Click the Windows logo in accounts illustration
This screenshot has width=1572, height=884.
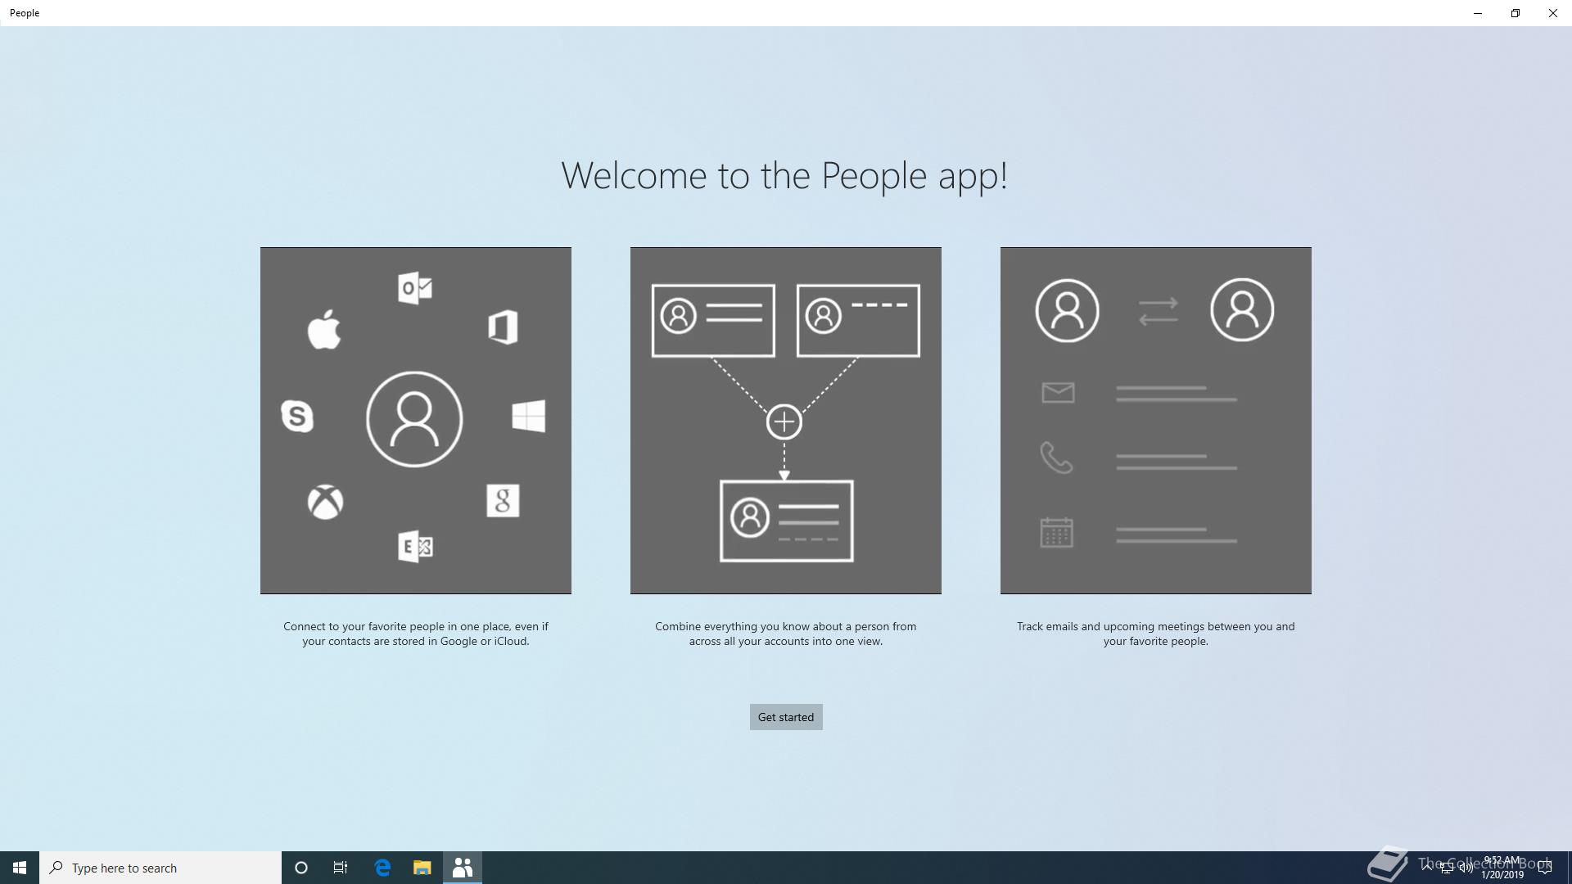point(529,416)
